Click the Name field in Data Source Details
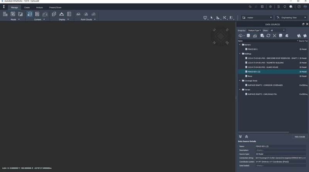309x172 pixels. point(281,146)
